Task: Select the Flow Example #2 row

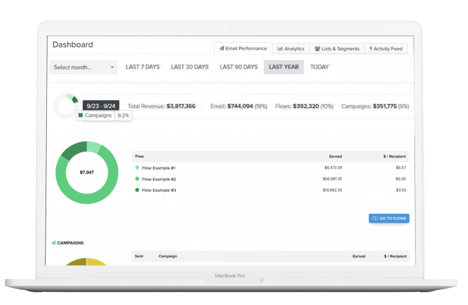Action: (270, 179)
